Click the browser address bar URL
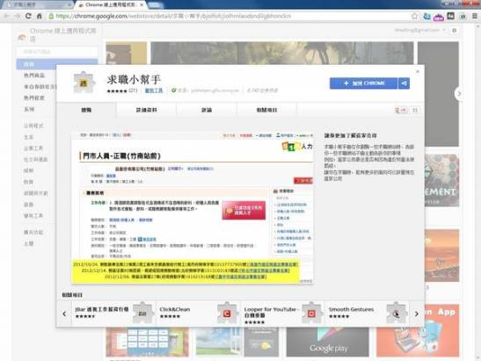The width and height of the screenshot is (481, 361). [173, 16]
